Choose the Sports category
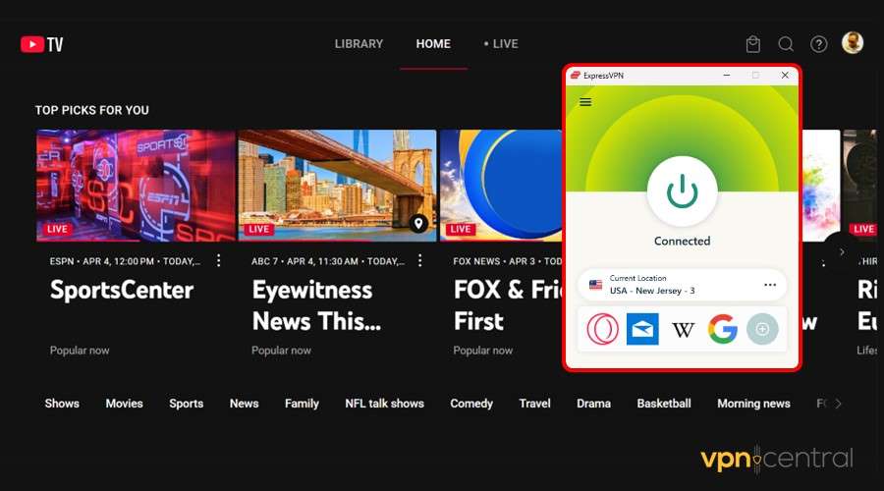This screenshot has width=884, height=491. [186, 404]
